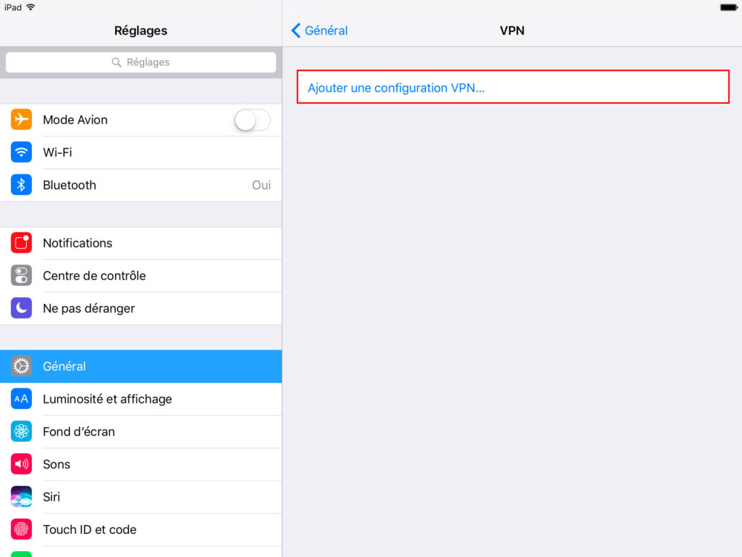Focus the Réglages search field
The width and height of the screenshot is (742, 557).
pyautogui.click(x=141, y=62)
